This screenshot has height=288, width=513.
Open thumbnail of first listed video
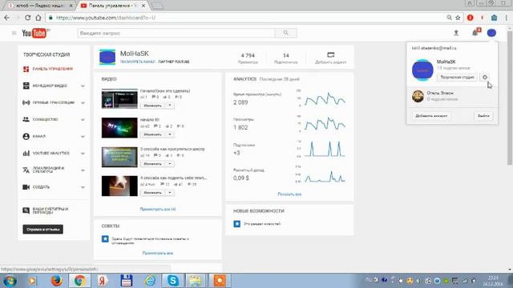119,98
